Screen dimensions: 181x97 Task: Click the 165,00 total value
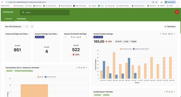pyautogui.click(x=99, y=41)
